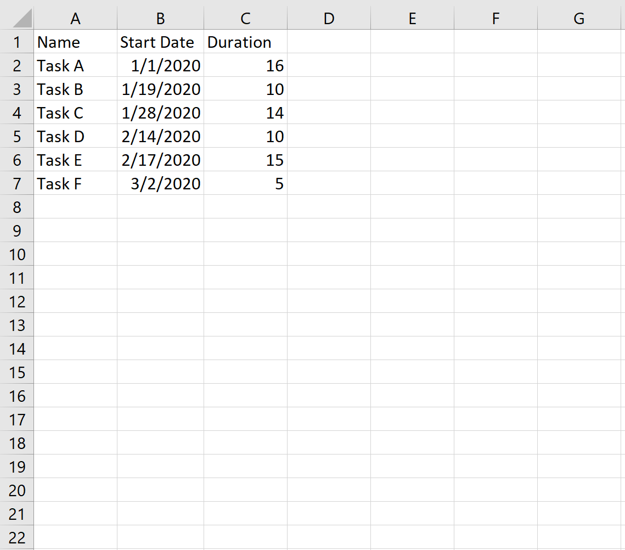Select row 7 header
This screenshot has width=625, height=550.
click(17, 183)
